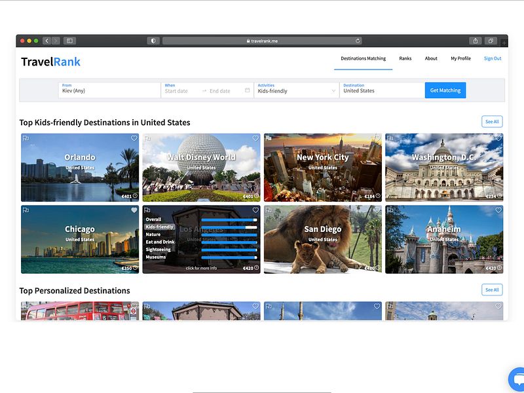The height and width of the screenshot is (393, 524).
Task: Favorite Los Angeles with the heart icon
Action: (x=255, y=210)
